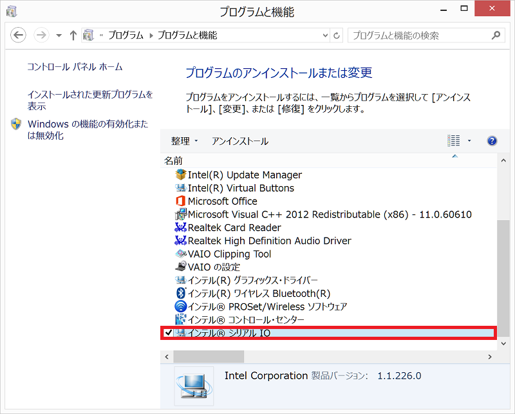The width and height of the screenshot is (515, 414).
Task: Open インストールされた更新プログラムを表示 link
Action: (90, 100)
